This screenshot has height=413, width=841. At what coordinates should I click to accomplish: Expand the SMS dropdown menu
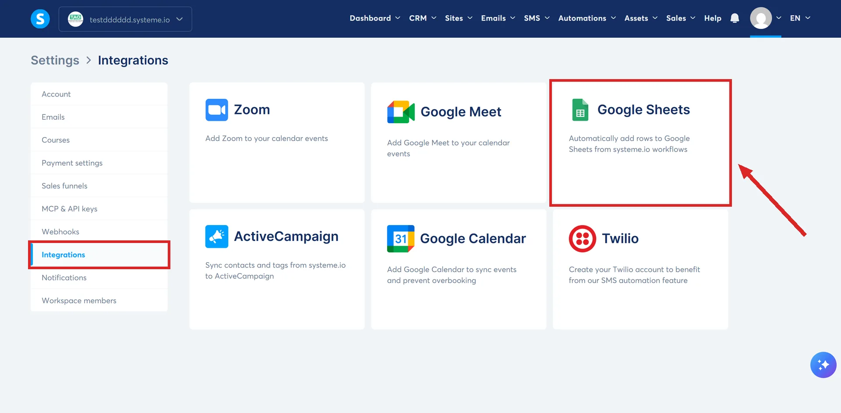(x=537, y=18)
